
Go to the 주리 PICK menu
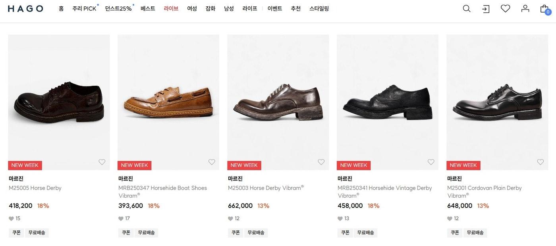coord(84,9)
